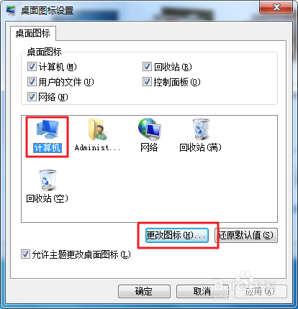Viewport: 298px width, 309px height.
Task: Toggle the 控制面板(O) checkbox
Action: pos(147,82)
